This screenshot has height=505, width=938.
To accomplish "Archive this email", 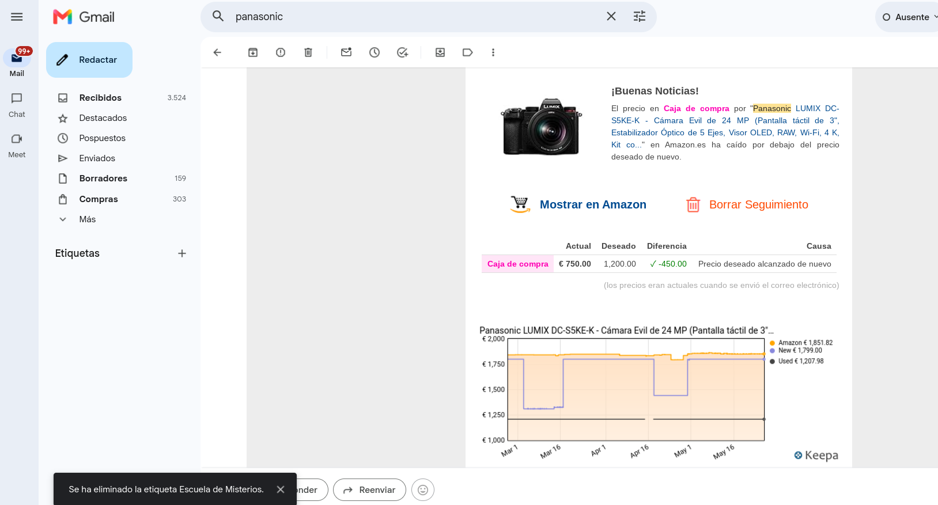I will [x=253, y=52].
